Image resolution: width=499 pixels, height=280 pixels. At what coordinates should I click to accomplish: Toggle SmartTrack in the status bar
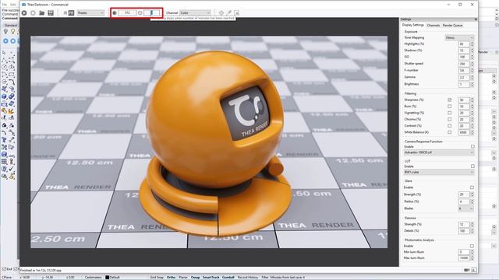point(211,278)
